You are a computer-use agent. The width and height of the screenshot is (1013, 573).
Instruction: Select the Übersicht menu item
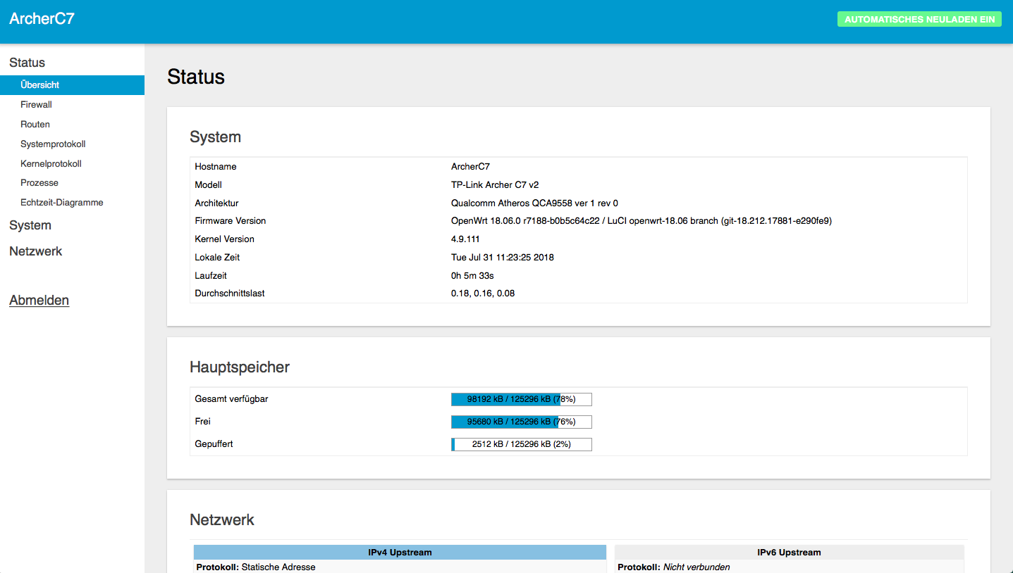(x=72, y=85)
